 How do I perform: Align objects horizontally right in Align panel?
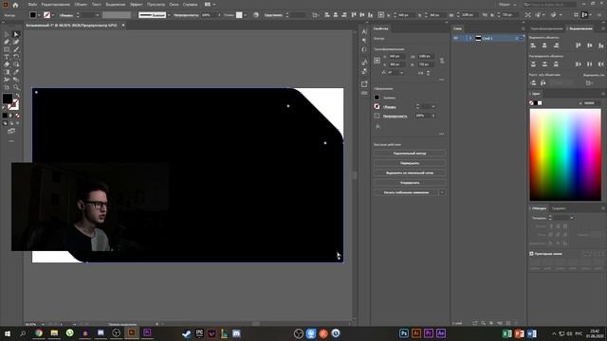557,45
